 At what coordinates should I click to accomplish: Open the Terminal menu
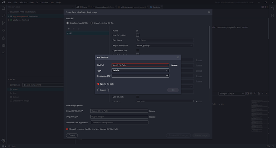pyautogui.click(x=44, y=2)
